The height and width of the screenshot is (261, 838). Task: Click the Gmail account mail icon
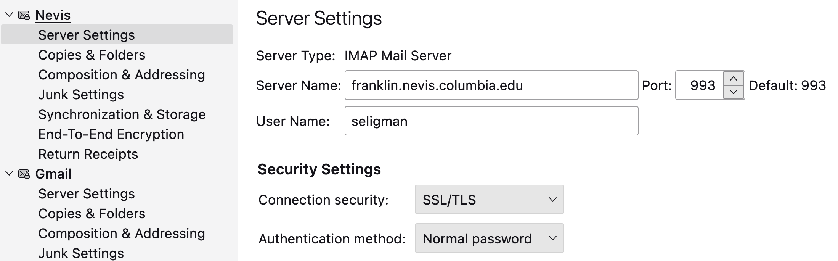pos(24,173)
